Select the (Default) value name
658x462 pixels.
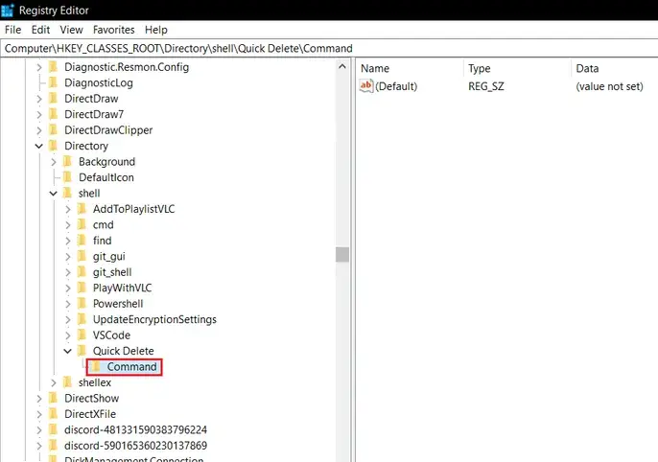click(396, 86)
